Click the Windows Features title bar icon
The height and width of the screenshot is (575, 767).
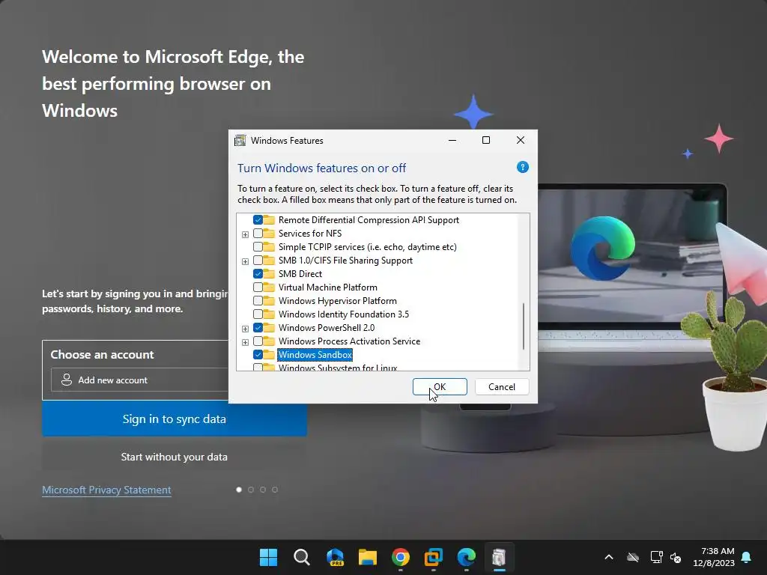(240, 140)
